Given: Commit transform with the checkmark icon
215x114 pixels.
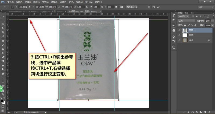Looking at the screenshot, I should pos(158,7).
